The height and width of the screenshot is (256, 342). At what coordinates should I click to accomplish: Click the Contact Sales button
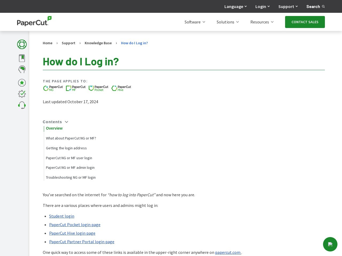pos(305,22)
